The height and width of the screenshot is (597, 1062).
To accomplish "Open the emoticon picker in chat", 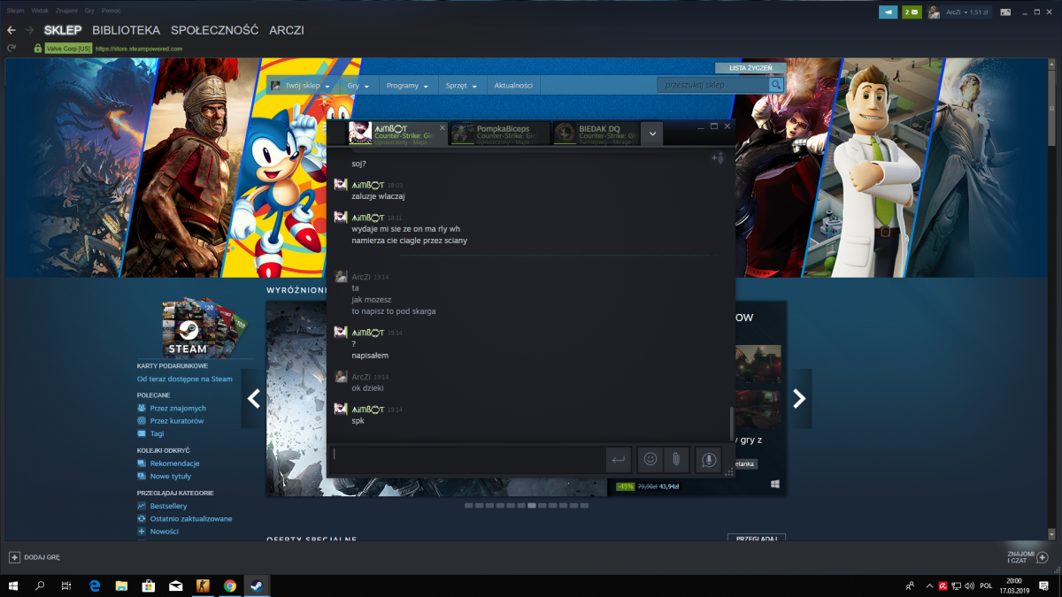I will pos(650,459).
